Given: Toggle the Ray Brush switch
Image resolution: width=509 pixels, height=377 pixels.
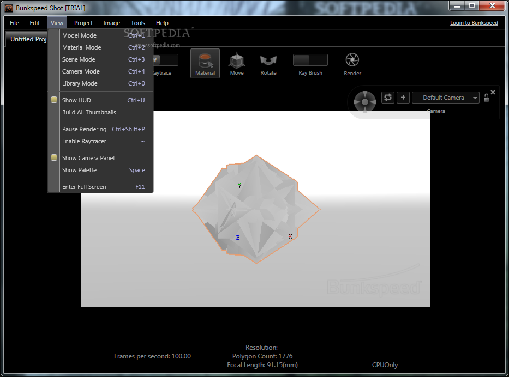Looking at the screenshot, I should click(x=310, y=60).
